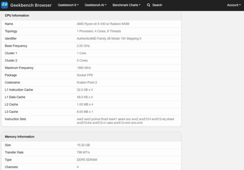
Task: Click the 'Cluster 2' row label
Action: click(11, 60)
